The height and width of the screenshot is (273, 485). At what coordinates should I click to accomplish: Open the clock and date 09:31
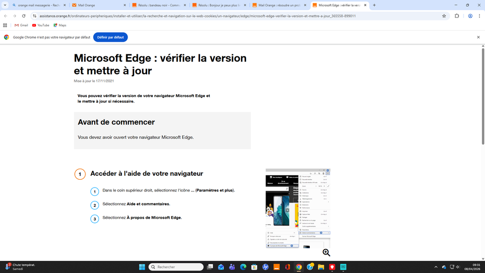[x=472, y=267]
